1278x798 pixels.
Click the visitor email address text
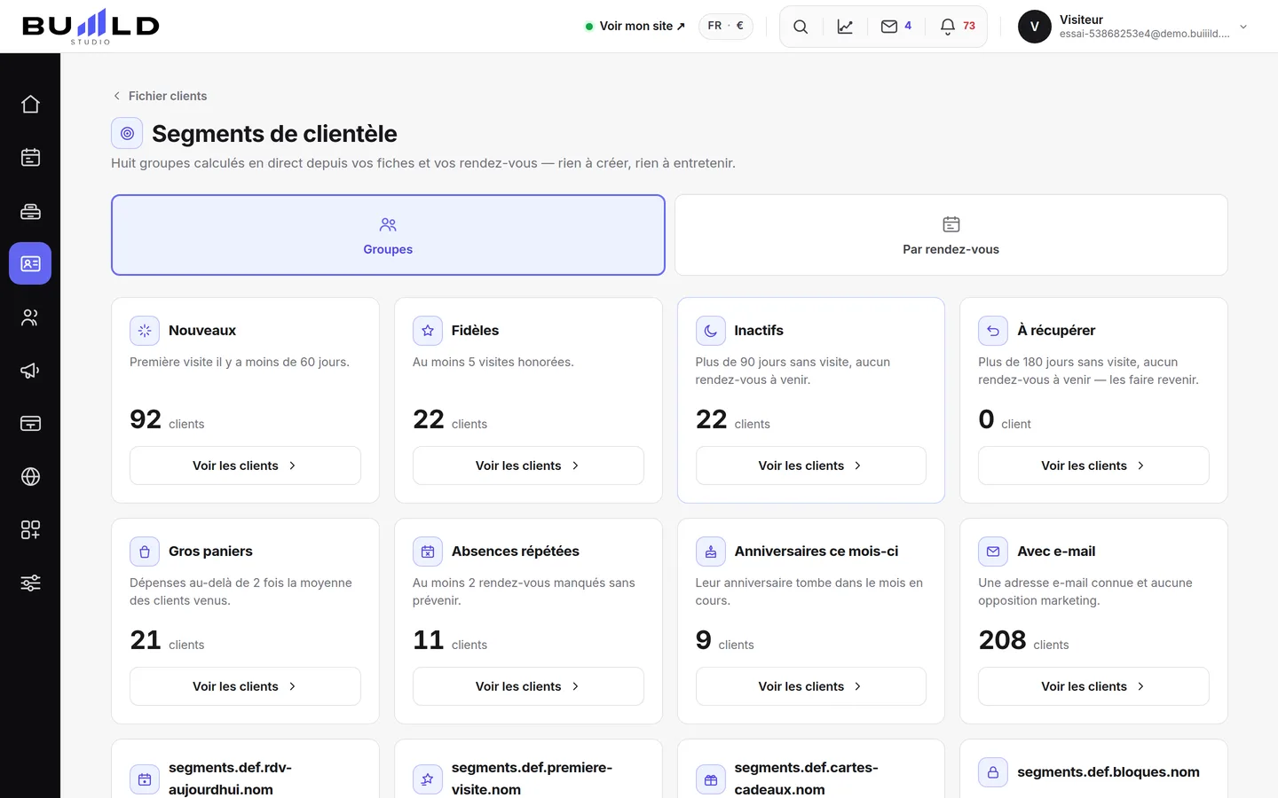1144,34
